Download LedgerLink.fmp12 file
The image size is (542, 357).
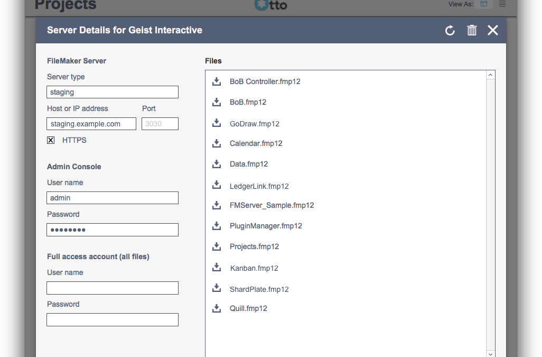pyautogui.click(x=217, y=185)
